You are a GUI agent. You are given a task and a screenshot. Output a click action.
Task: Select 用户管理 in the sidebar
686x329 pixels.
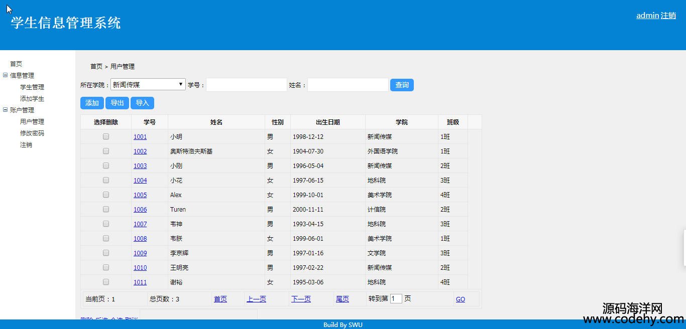click(32, 122)
